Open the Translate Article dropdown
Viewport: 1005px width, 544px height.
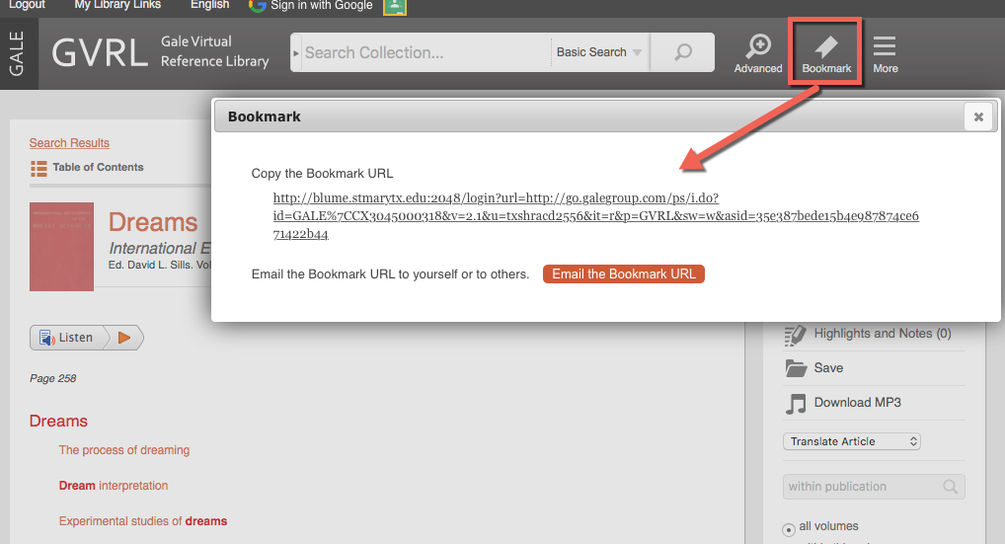[851, 441]
